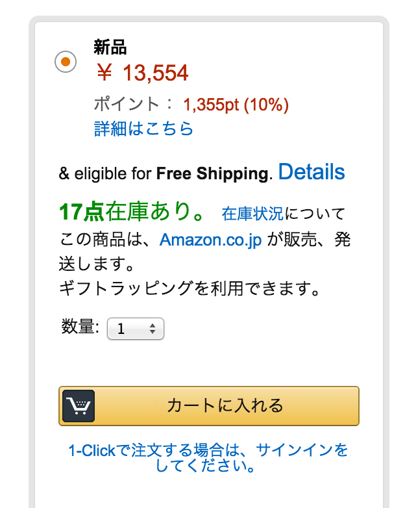Open the 在庫状況 link
This screenshot has height=508, width=405.
click(x=252, y=214)
